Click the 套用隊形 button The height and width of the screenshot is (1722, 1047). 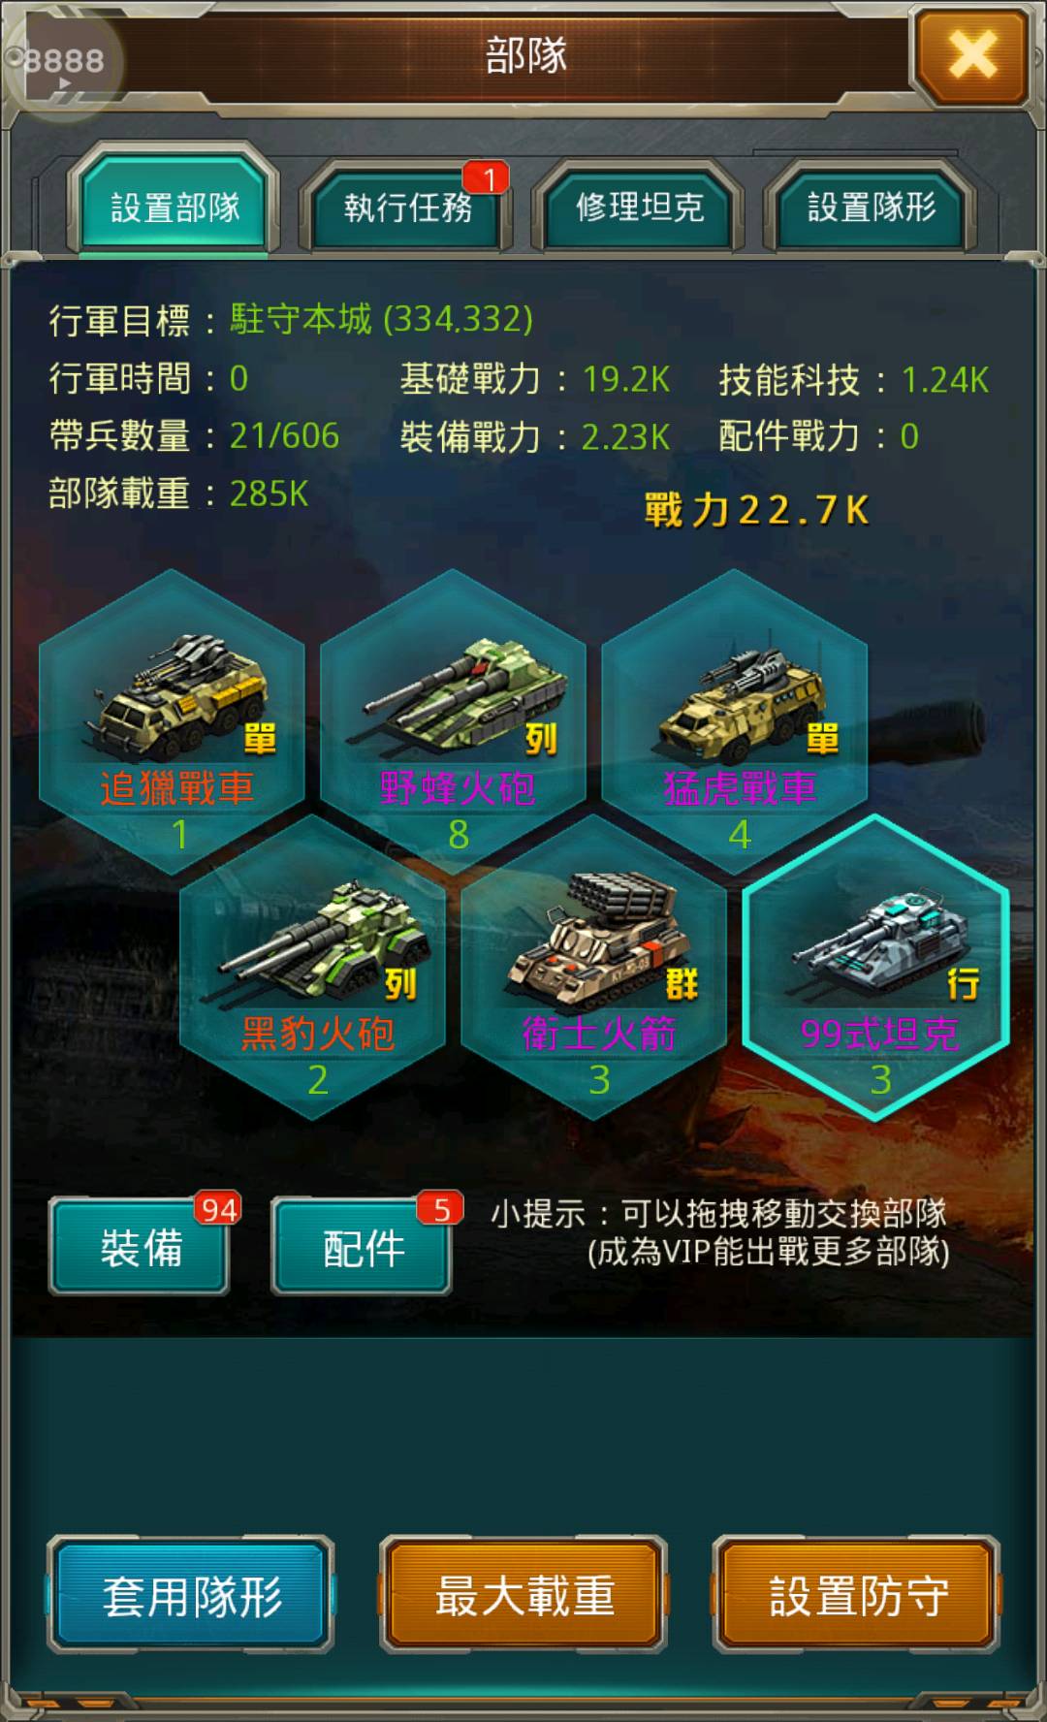click(191, 1595)
